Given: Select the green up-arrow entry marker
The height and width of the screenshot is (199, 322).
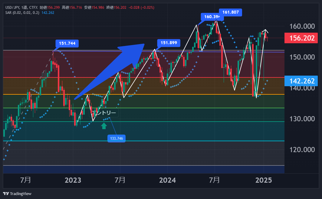Looking at the screenshot, I should [104, 126].
